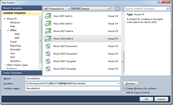The width and height of the screenshot is (173, 105).
Task: Click the category tree scroll down arrow
Action: click(x=40, y=69)
